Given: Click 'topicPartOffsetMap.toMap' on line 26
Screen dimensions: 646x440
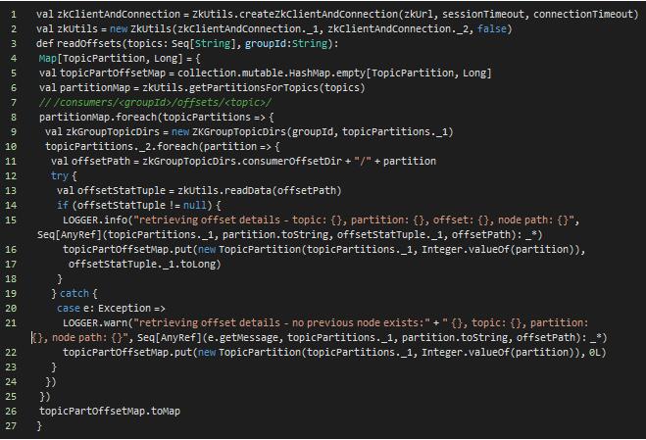Looking at the screenshot, I should point(110,412).
